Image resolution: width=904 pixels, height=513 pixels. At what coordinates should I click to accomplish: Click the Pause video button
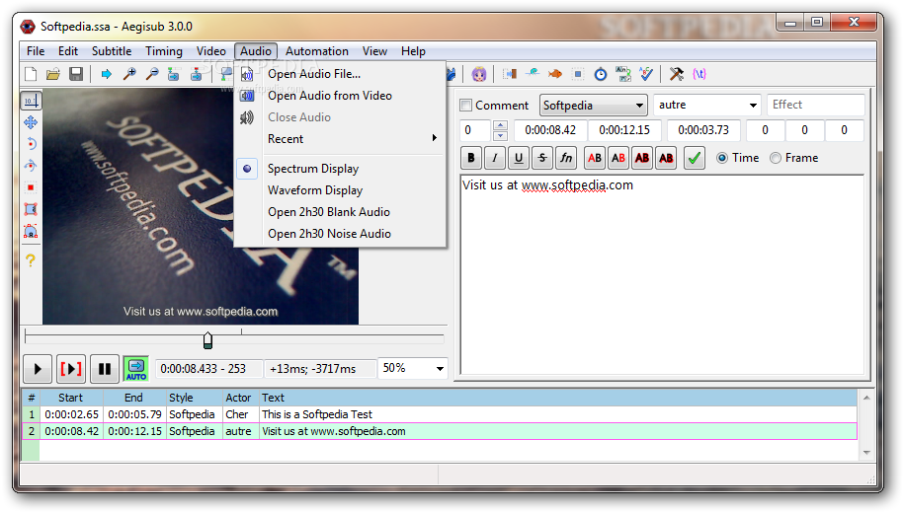[105, 369]
